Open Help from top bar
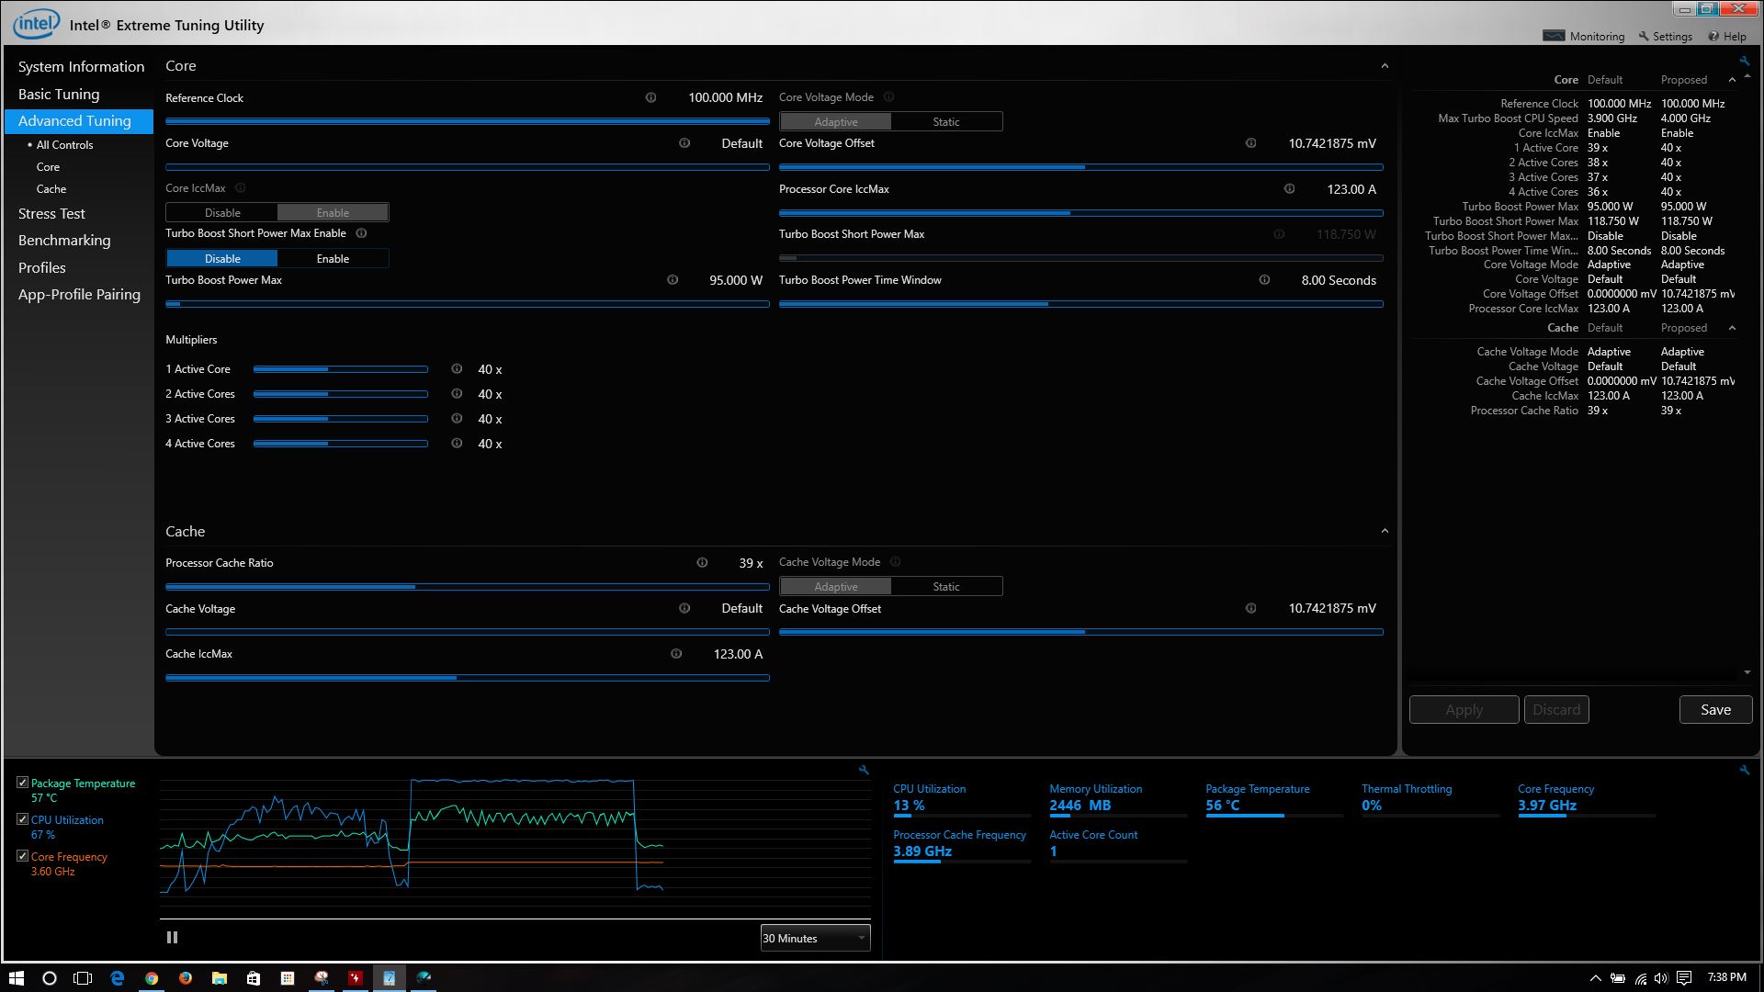 pyautogui.click(x=1727, y=37)
